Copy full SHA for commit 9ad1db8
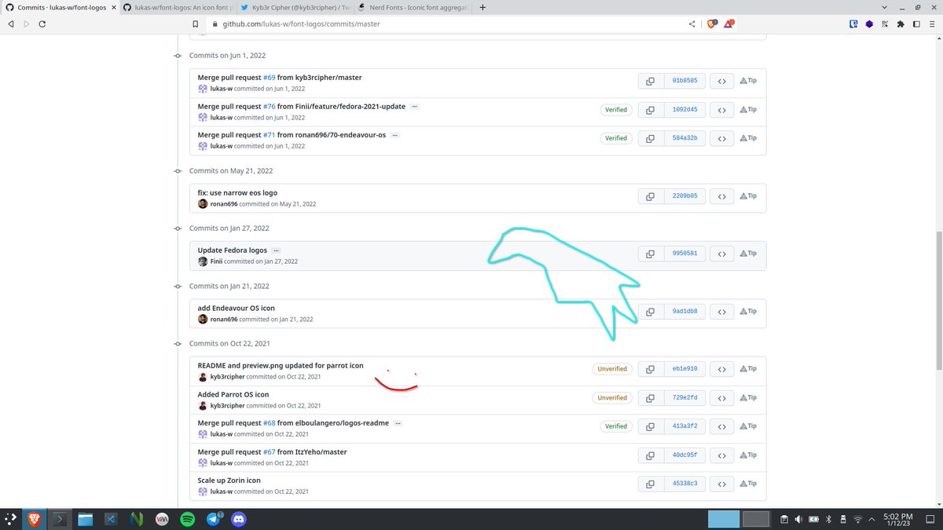Screen dimensions: 943x530 pos(651,312)
